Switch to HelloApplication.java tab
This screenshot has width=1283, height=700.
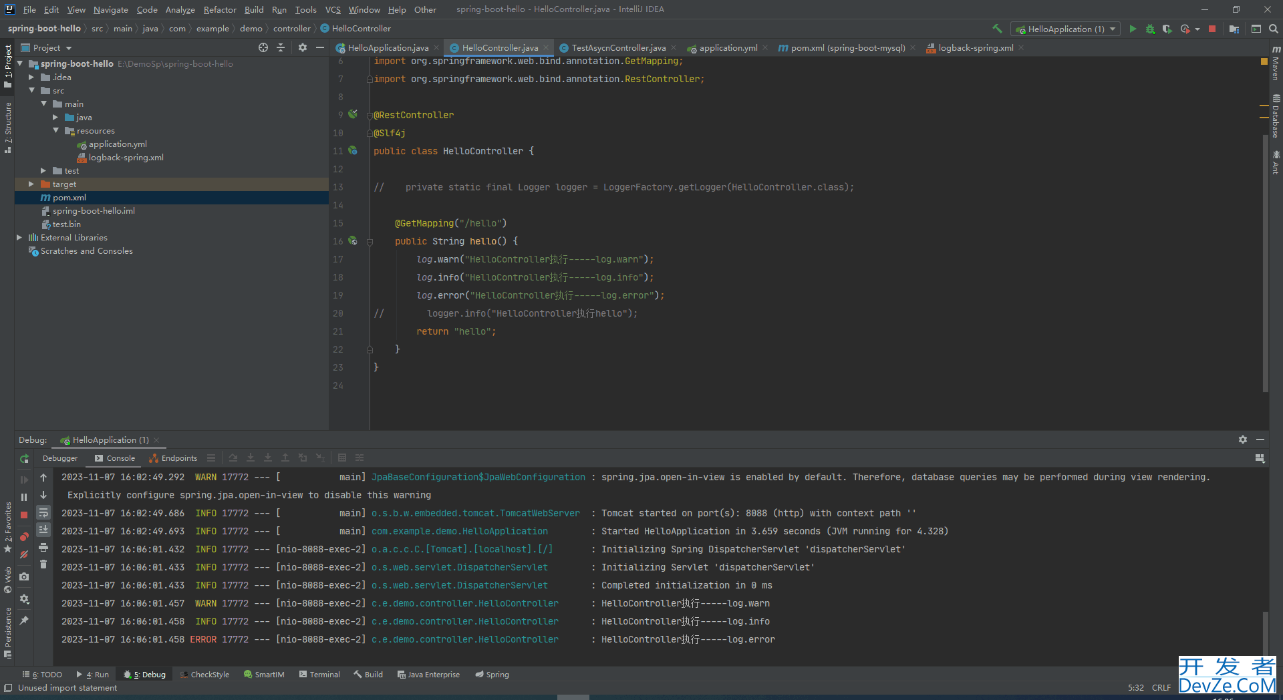coord(388,47)
